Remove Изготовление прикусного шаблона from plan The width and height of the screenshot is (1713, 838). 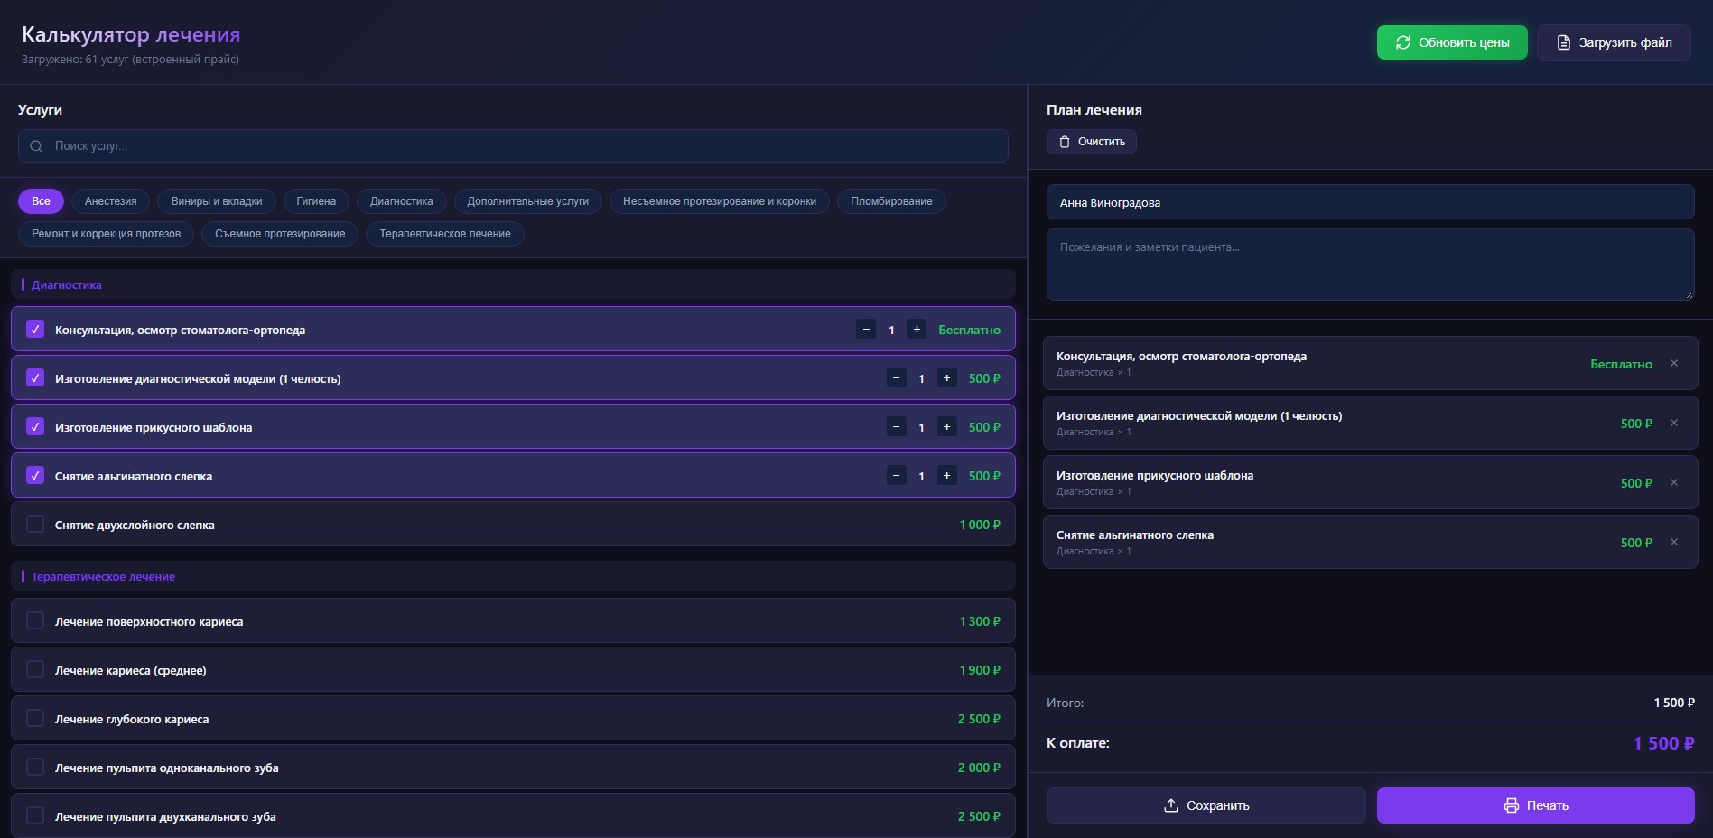click(x=1674, y=482)
